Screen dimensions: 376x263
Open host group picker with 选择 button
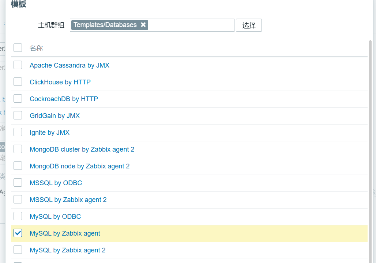pos(249,25)
